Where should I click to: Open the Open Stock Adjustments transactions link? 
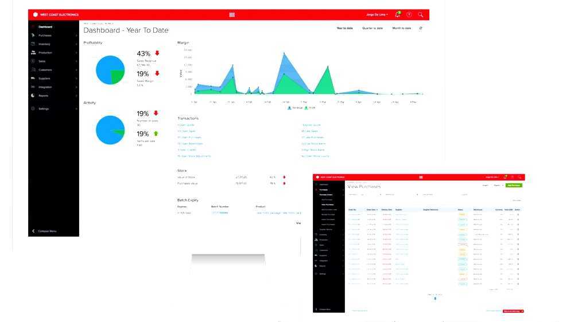click(x=194, y=156)
